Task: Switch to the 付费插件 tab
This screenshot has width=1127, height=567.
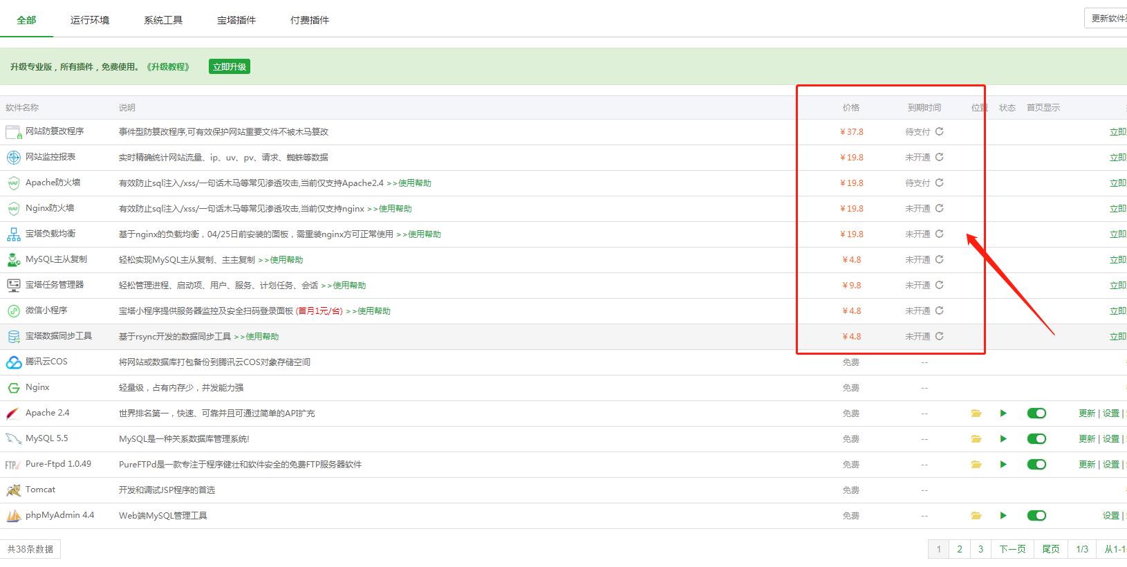Action: tap(310, 20)
